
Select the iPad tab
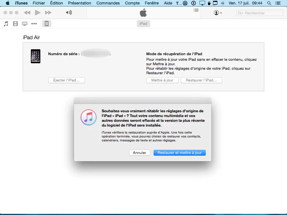tap(143, 24)
